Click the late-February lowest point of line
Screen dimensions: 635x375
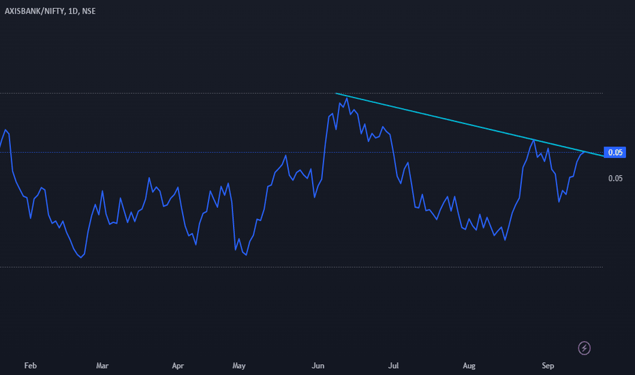(x=81, y=257)
